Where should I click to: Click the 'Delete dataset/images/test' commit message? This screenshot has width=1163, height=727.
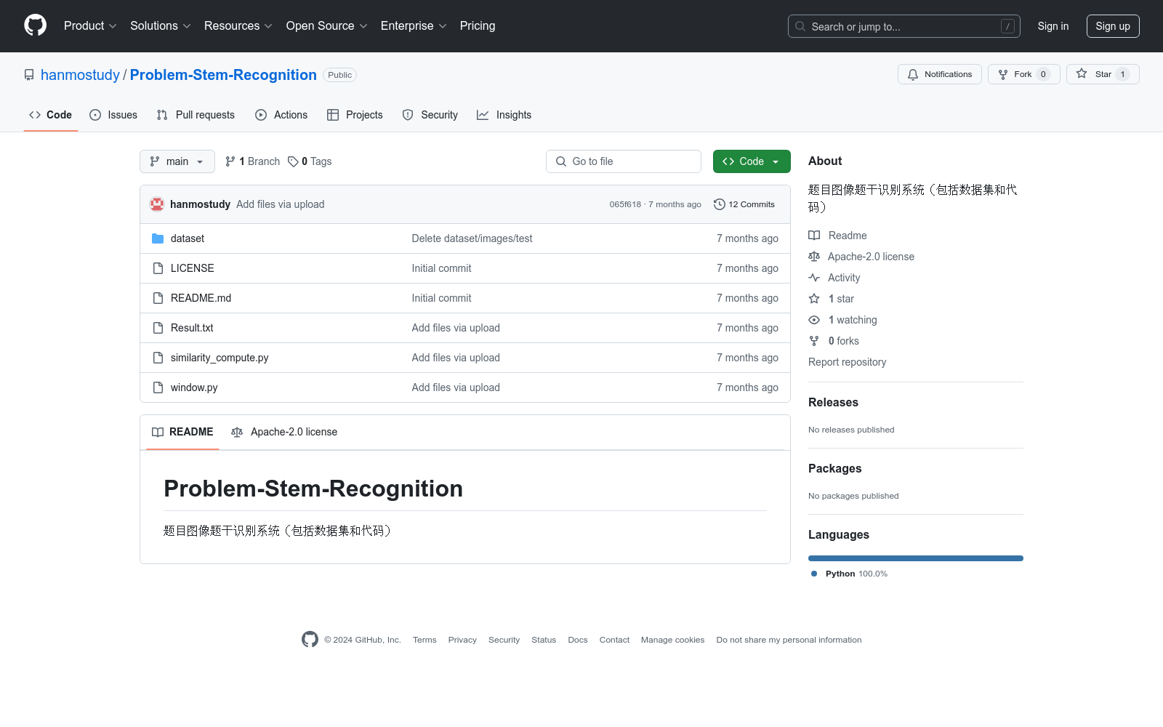[472, 238]
